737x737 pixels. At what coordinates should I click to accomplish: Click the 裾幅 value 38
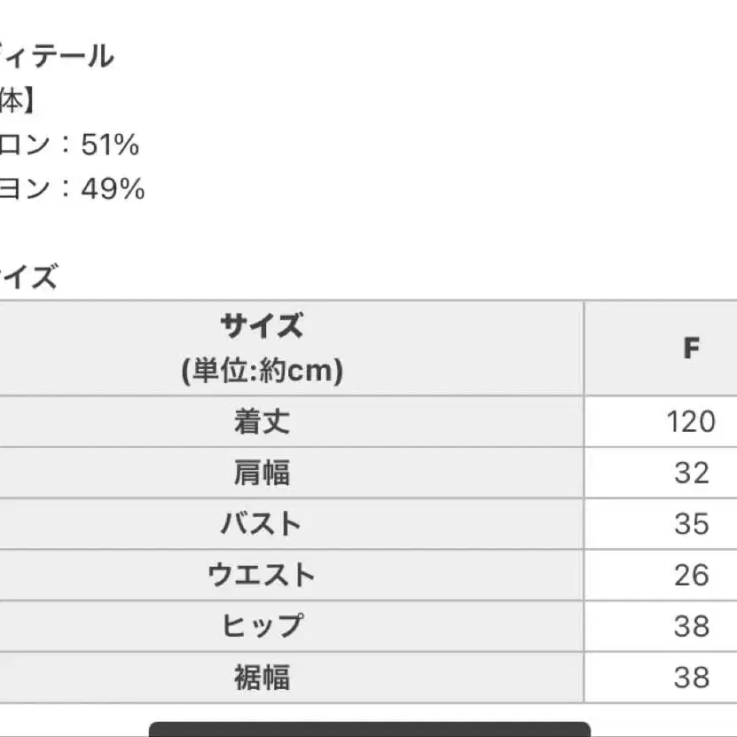tap(691, 678)
